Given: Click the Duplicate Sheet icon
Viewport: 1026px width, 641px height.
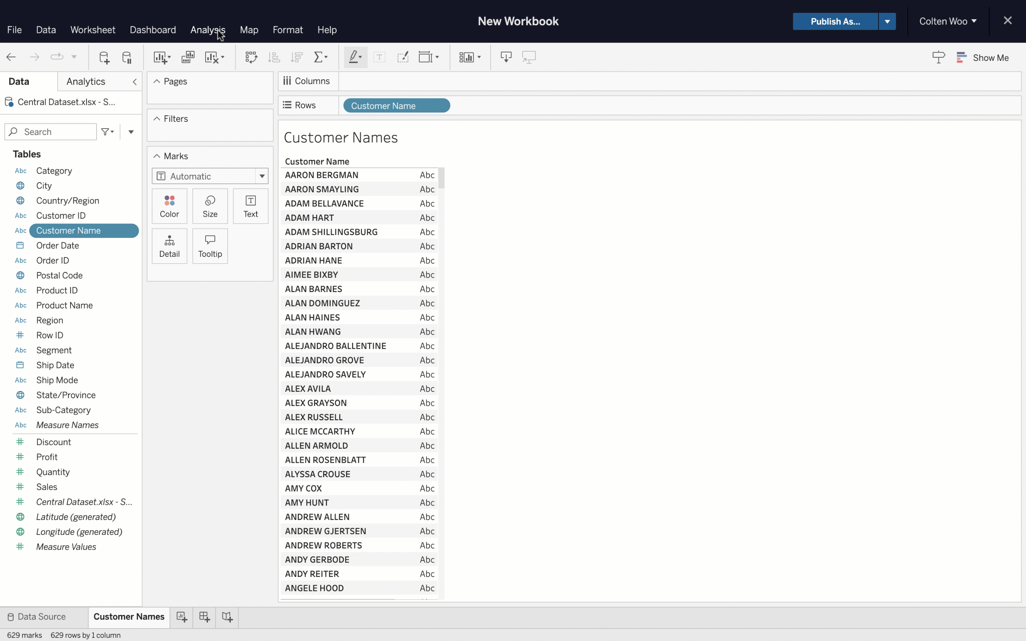Looking at the screenshot, I should point(187,58).
